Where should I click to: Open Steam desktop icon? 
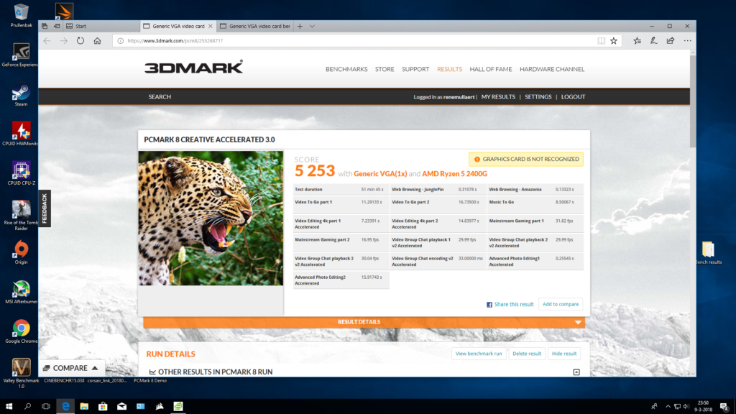[21, 96]
